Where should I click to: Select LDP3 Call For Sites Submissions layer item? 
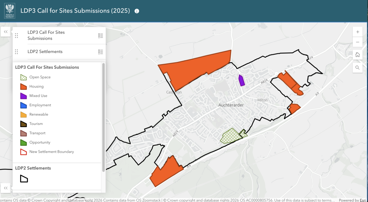pos(46,35)
